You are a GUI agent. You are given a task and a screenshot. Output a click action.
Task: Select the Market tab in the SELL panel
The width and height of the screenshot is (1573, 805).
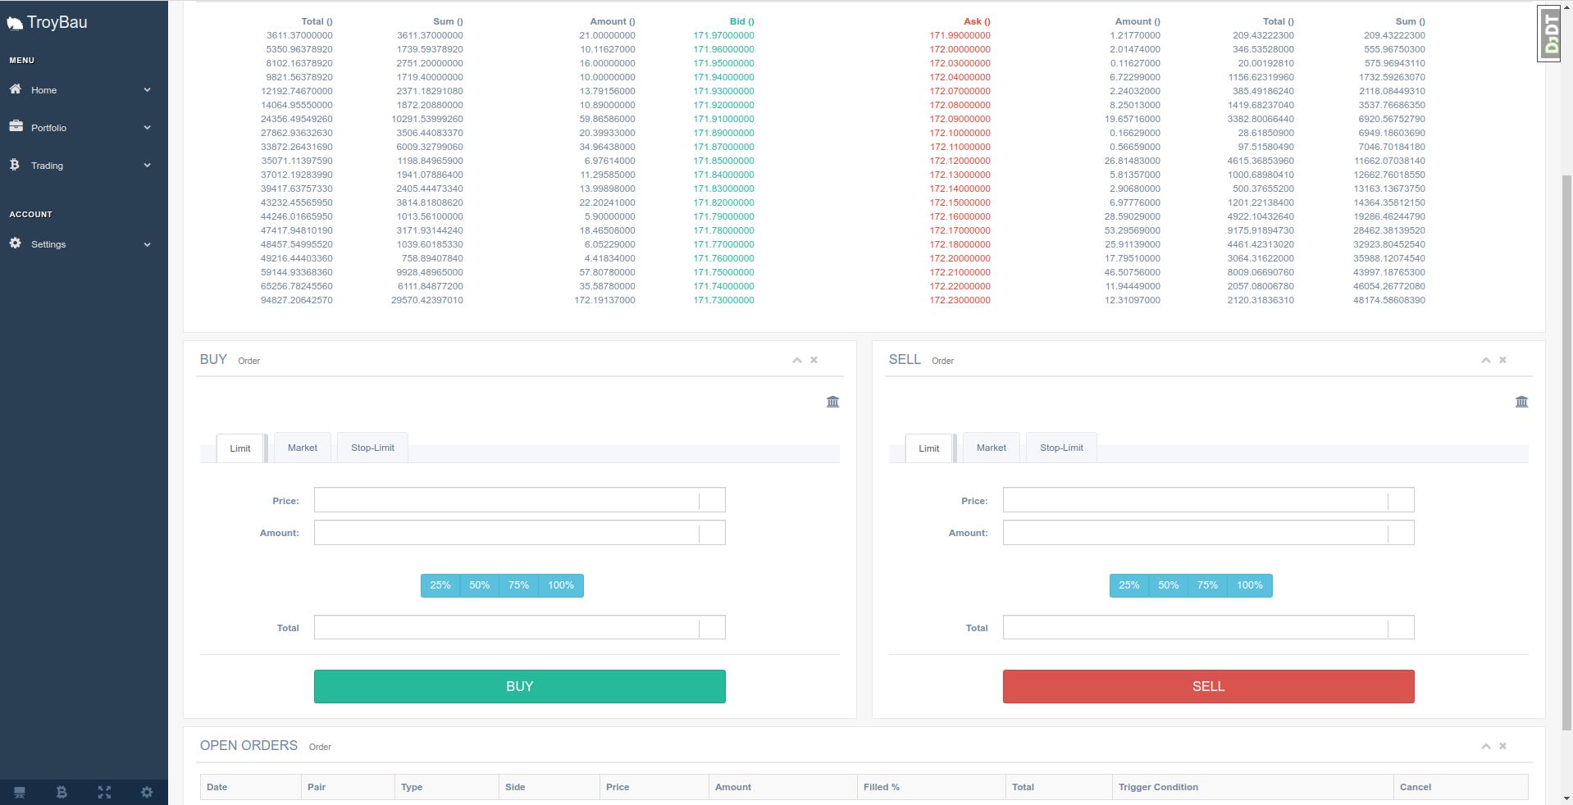(x=992, y=448)
